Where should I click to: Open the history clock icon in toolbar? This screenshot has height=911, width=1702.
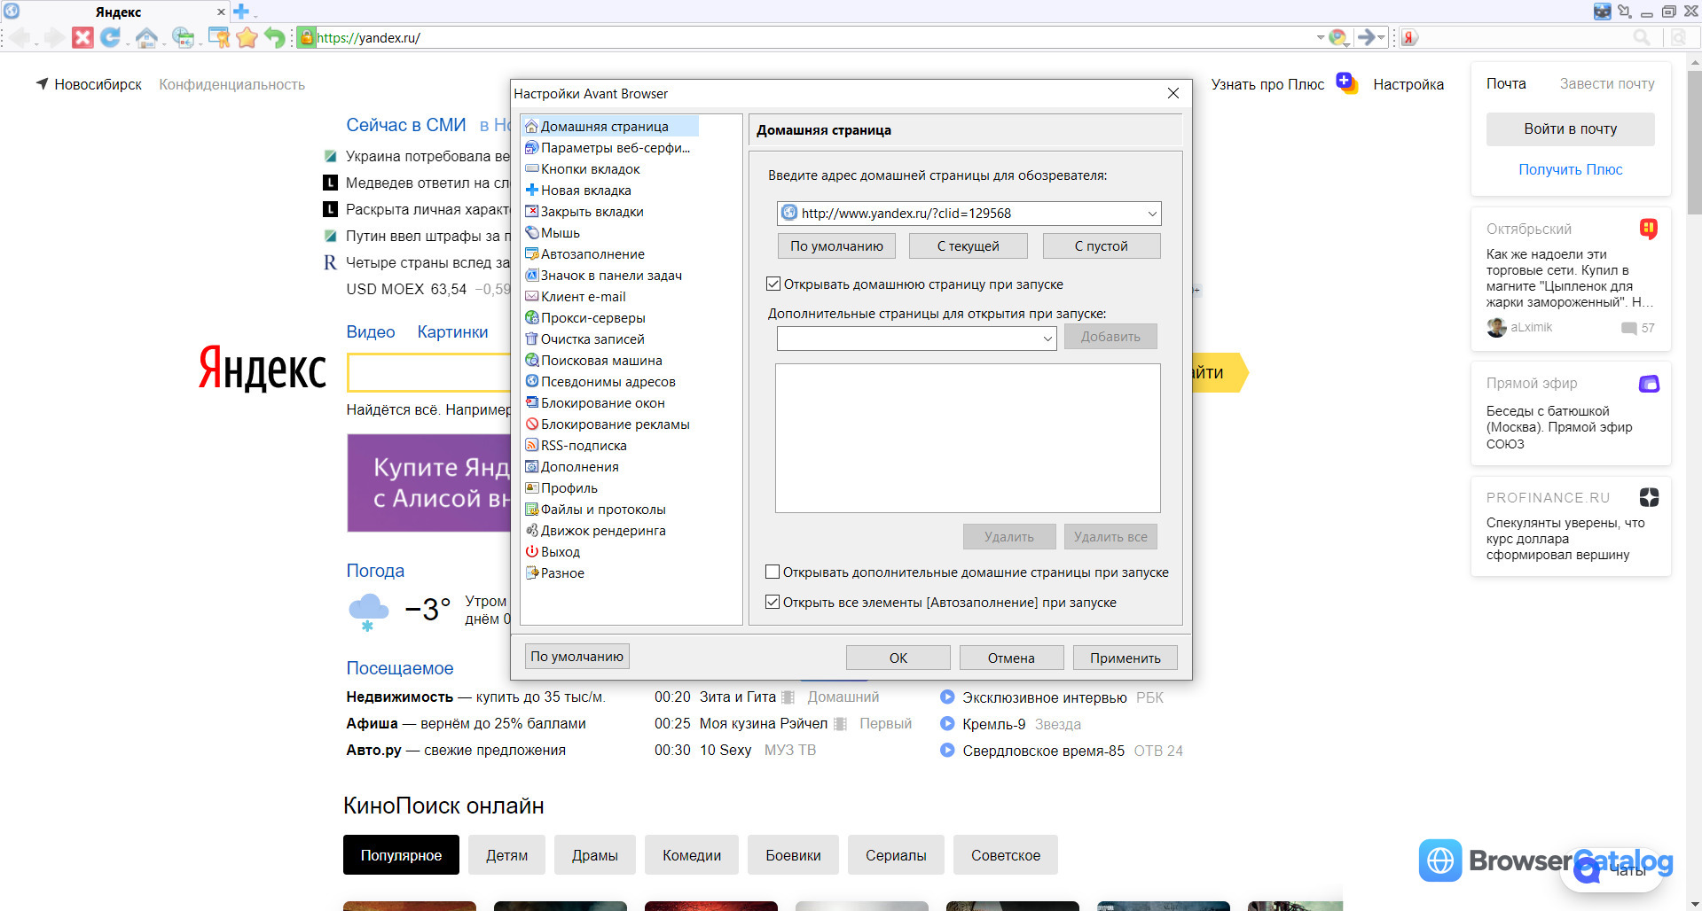[183, 37]
